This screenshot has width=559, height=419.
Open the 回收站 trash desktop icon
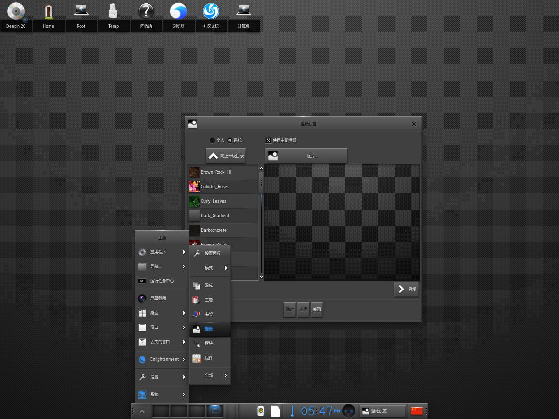146,12
